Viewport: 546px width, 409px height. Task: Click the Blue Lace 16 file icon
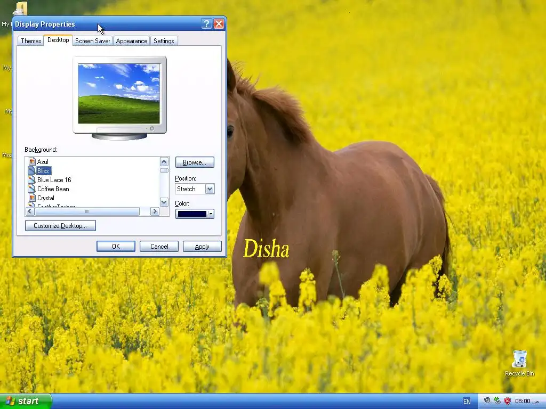click(x=31, y=179)
